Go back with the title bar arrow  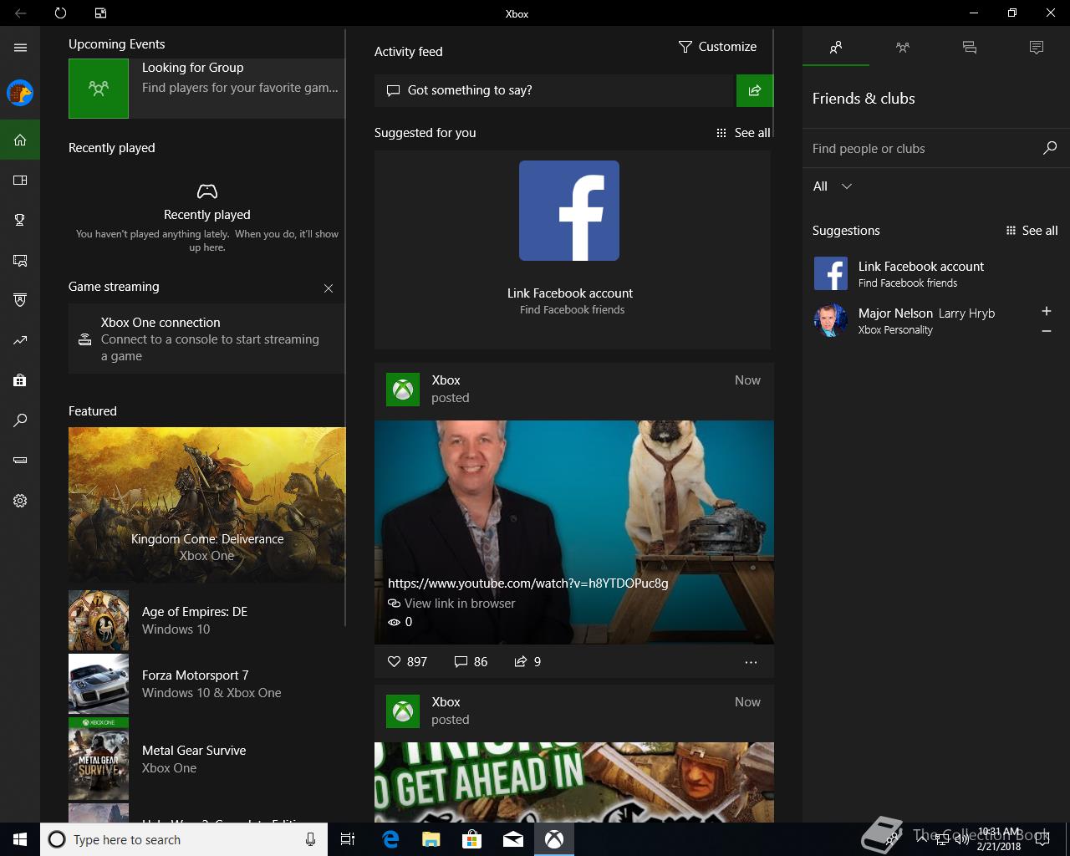pos(20,13)
